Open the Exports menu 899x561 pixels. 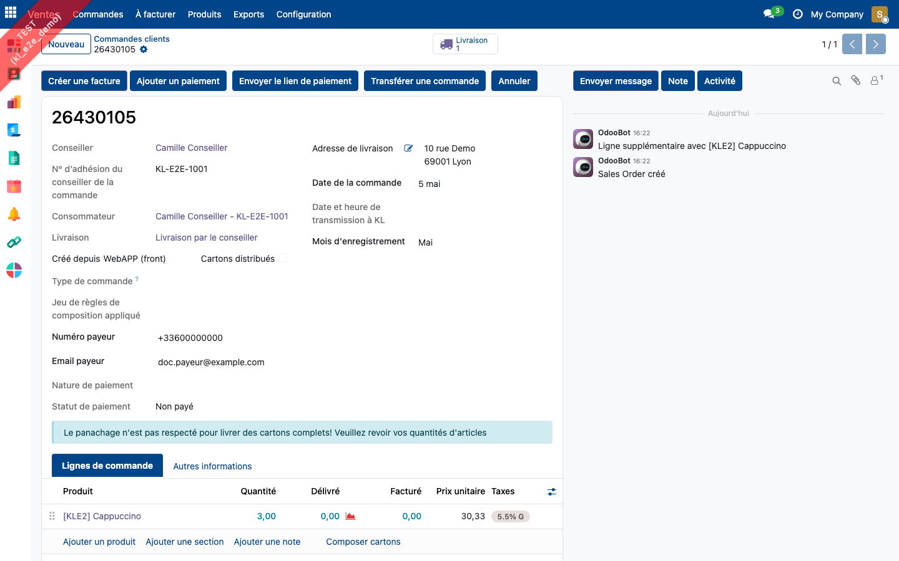(248, 14)
